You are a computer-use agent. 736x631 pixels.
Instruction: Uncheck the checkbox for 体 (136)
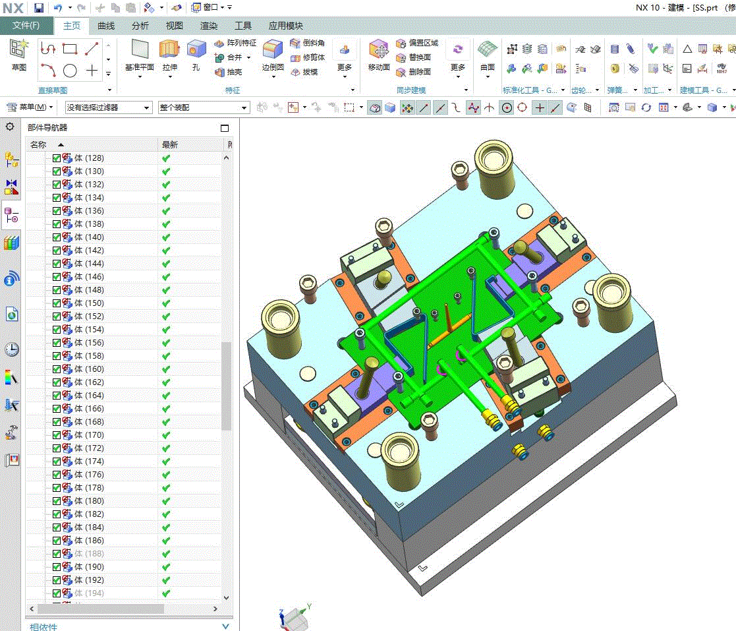click(x=56, y=211)
